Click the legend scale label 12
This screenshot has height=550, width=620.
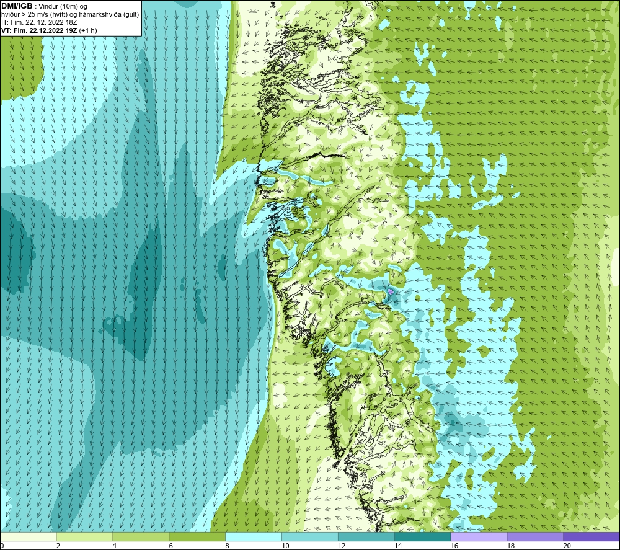click(x=342, y=546)
